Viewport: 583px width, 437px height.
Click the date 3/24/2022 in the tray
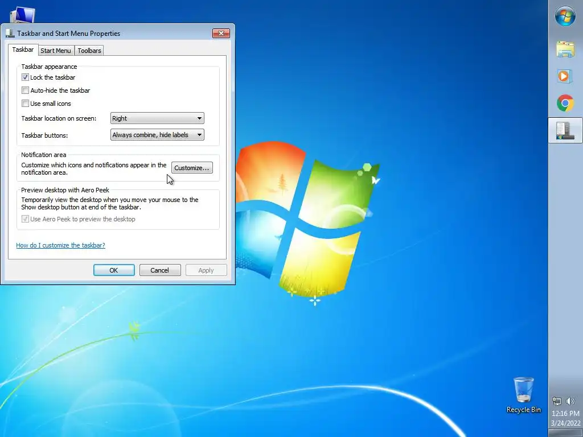pyautogui.click(x=565, y=423)
